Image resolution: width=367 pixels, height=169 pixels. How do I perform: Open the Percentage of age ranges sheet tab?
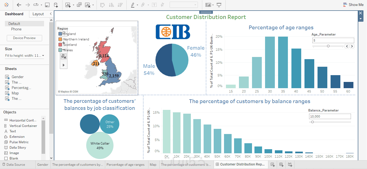click(x=125, y=164)
